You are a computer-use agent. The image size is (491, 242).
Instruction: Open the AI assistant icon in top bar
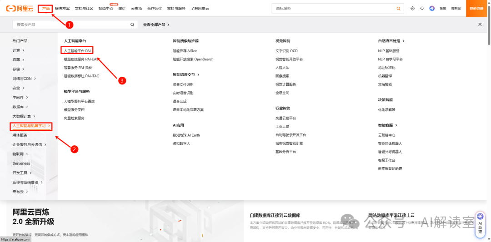(432, 9)
